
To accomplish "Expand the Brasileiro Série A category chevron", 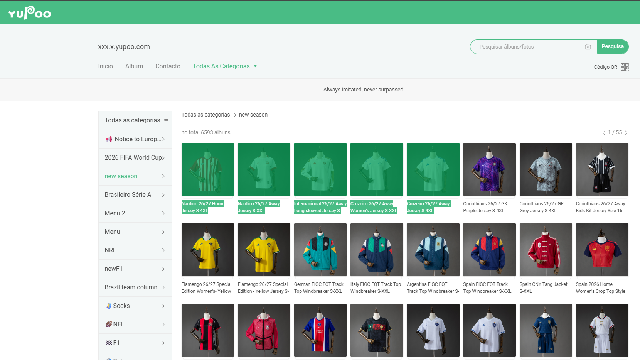I will coord(163,195).
